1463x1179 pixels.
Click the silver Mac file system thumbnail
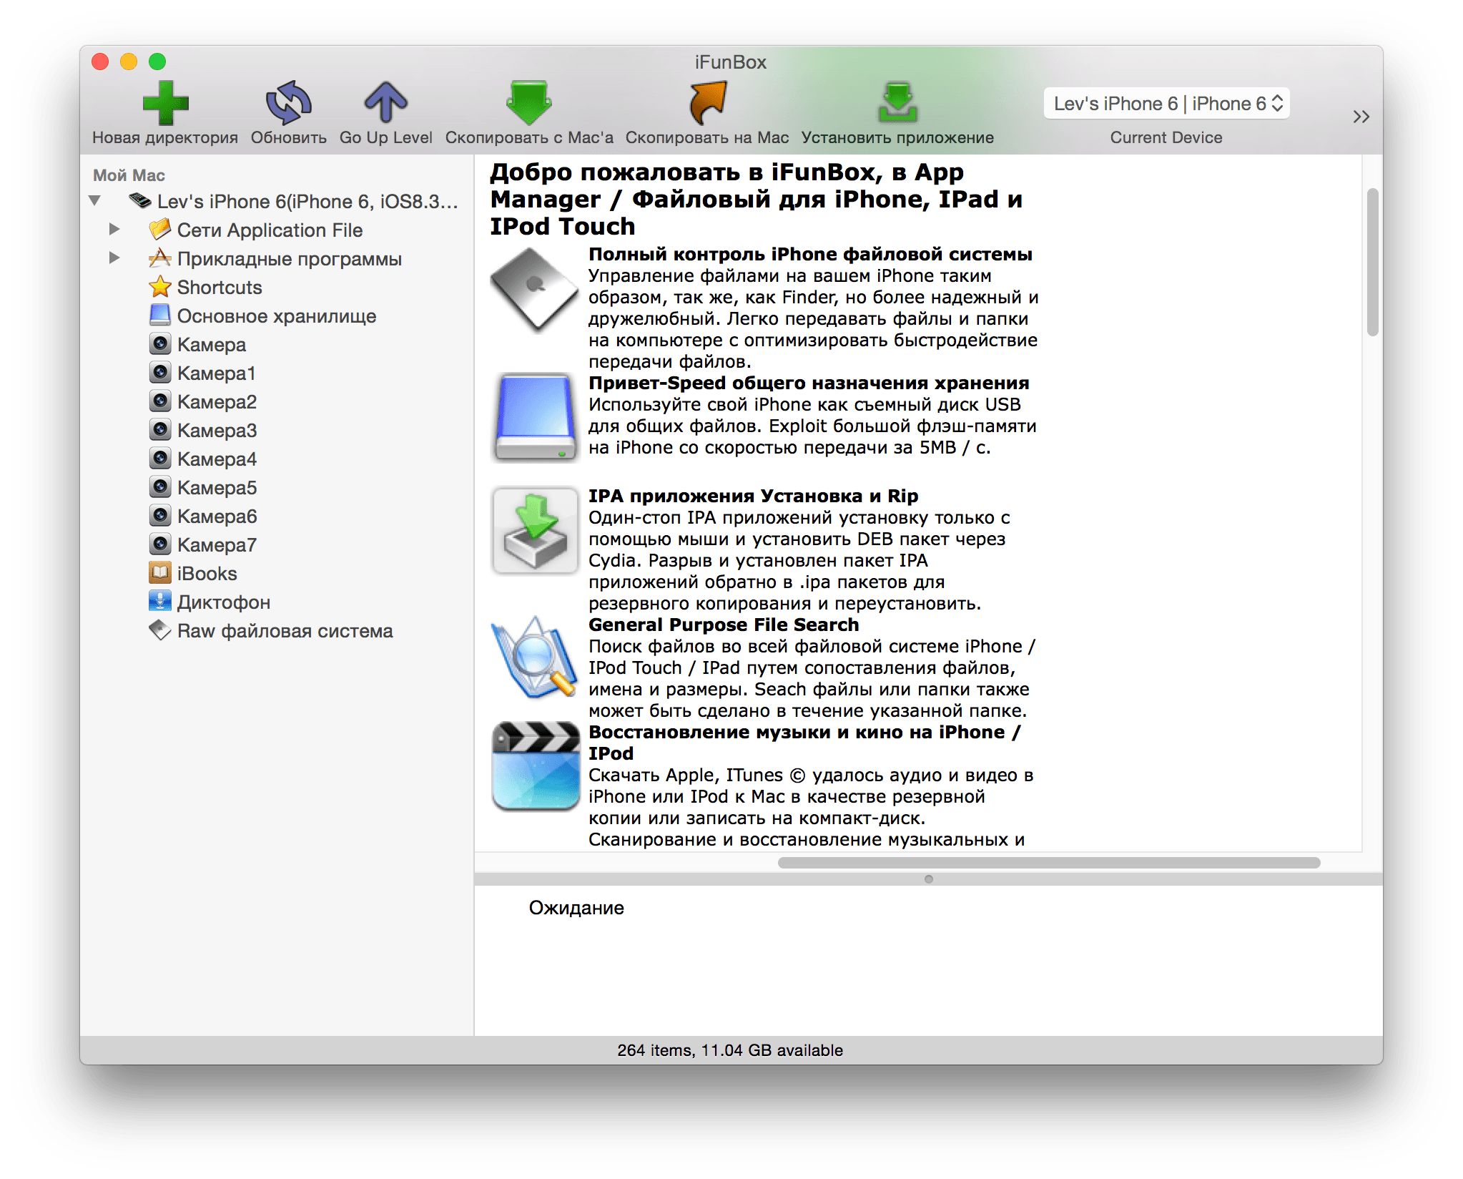[x=534, y=290]
